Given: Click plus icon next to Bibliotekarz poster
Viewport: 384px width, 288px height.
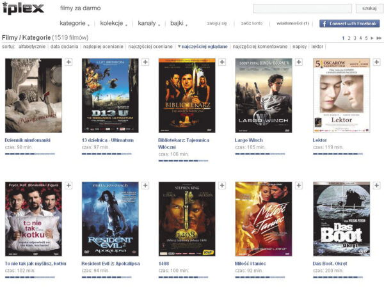Looking at the screenshot, I should 222,62.
